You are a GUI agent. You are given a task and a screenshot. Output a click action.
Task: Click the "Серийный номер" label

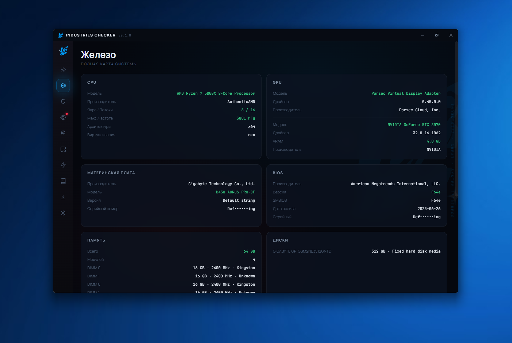point(103,209)
